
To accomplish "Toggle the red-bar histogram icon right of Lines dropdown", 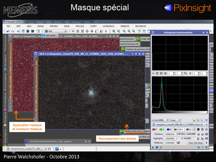I will [194, 120].
